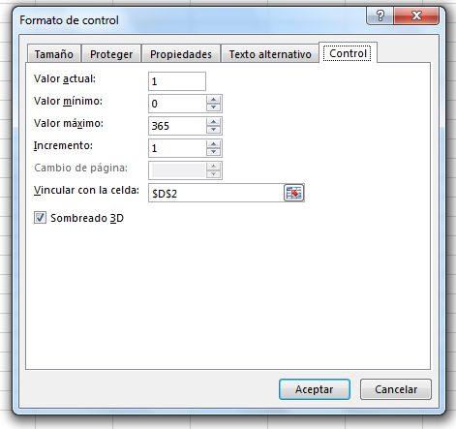The image size is (456, 429).
Task: Increase Valor mínimo with up arrow
Action: (213, 100)
